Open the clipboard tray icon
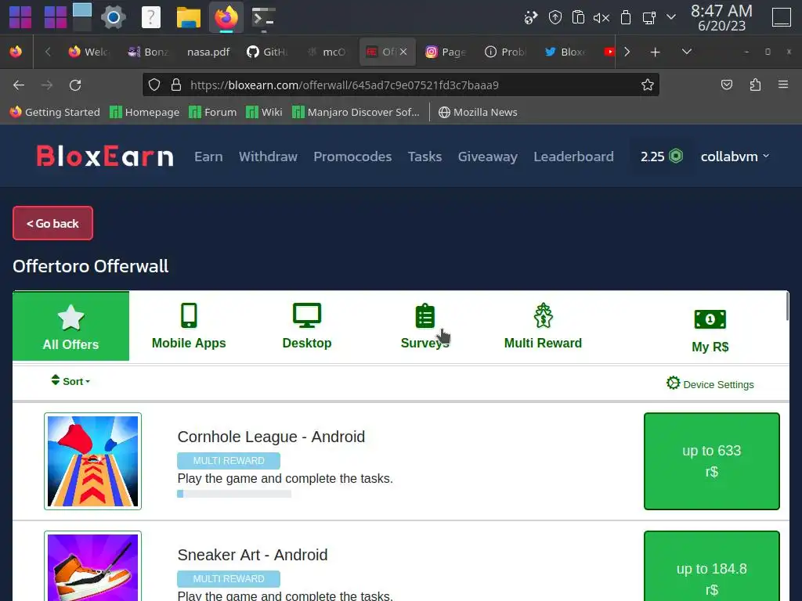 (578, 17)
